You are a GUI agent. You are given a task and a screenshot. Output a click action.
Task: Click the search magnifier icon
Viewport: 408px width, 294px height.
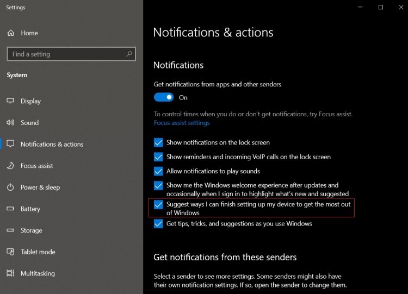coord(129,54)
